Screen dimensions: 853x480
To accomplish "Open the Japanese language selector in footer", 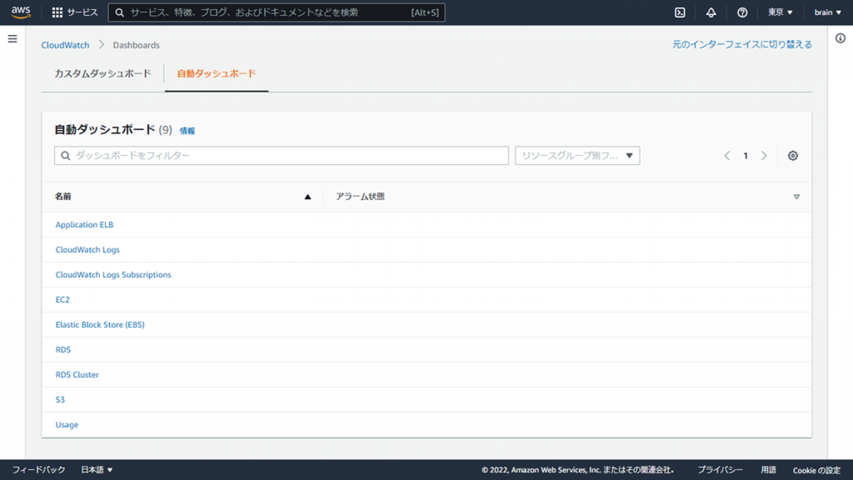I will click(97, 470).
